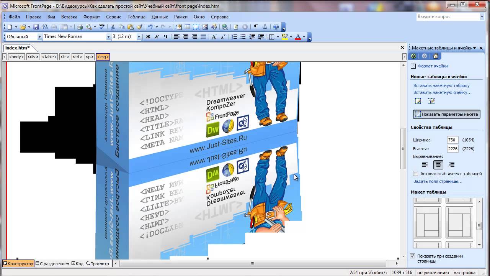The image size is (490, 276).
Task: Click the draw layout cell icon
Action: (431, 102)
